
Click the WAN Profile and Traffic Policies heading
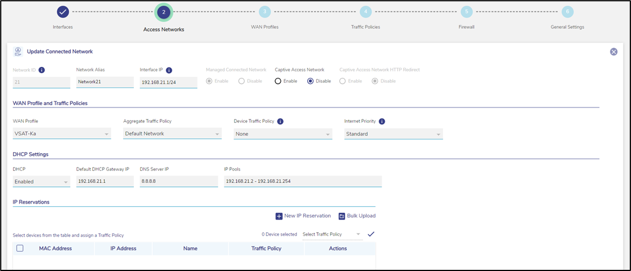point(50,103)
